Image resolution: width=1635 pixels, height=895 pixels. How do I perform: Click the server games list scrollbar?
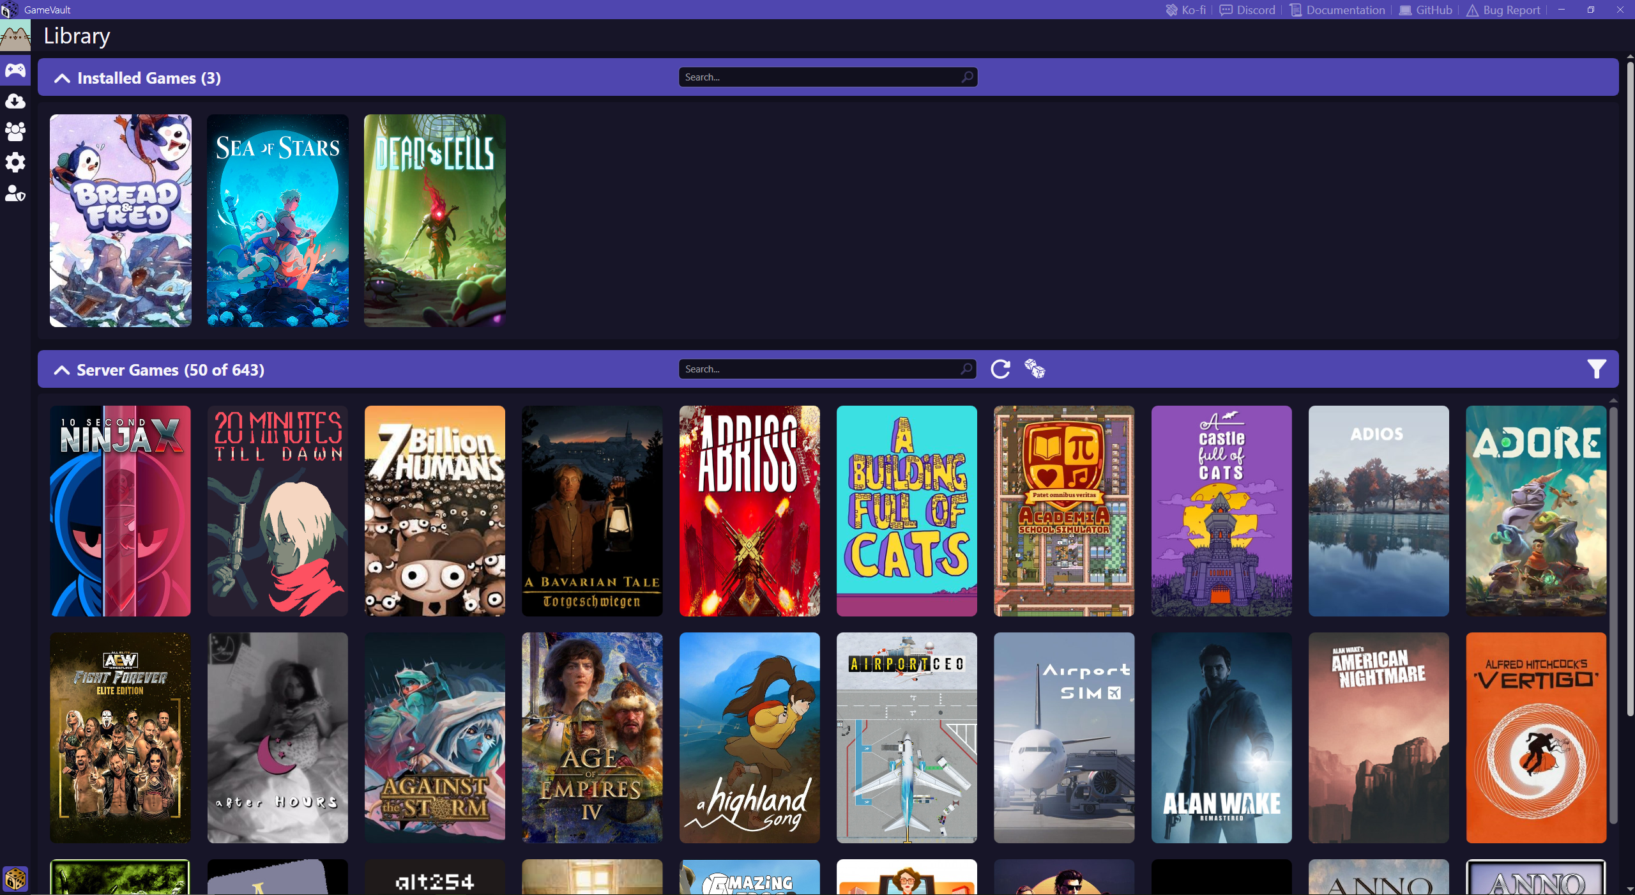pyautogui.click(x=1613, y=613)
